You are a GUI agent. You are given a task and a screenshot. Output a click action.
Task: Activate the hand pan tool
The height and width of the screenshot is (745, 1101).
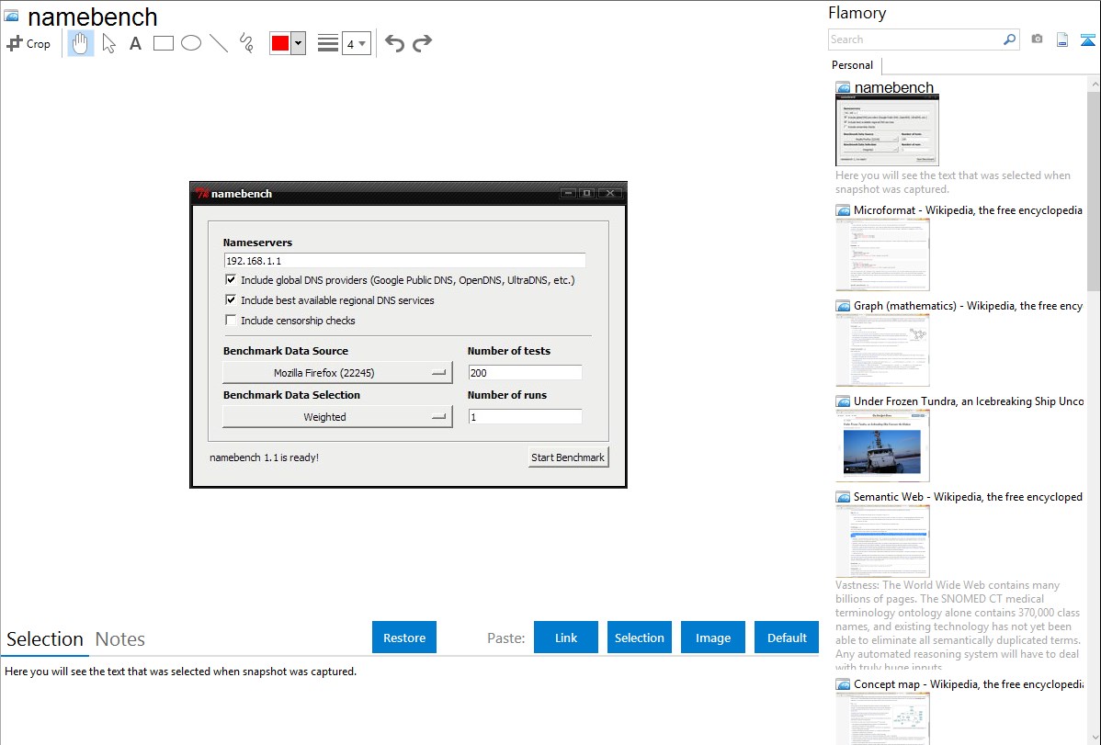(x=81, y=43)
